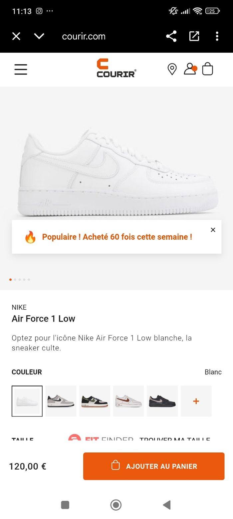Viewport: 233px width, 519px height.
Task: Select the black Air Force 1 colorway thumbnail
Action: click(x=162, y=401)
